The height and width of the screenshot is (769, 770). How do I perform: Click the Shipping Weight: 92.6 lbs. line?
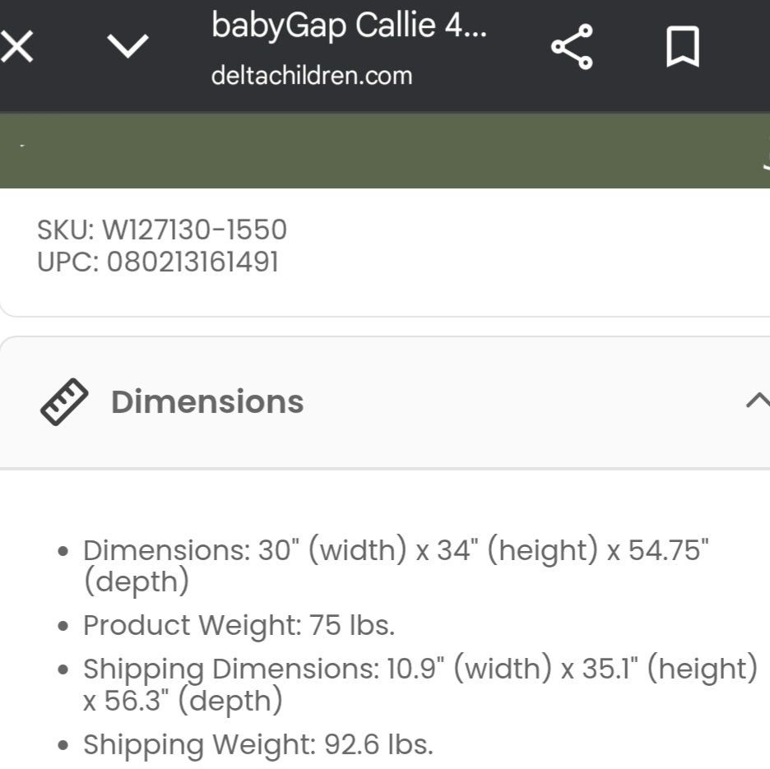[x=257, y=745]
